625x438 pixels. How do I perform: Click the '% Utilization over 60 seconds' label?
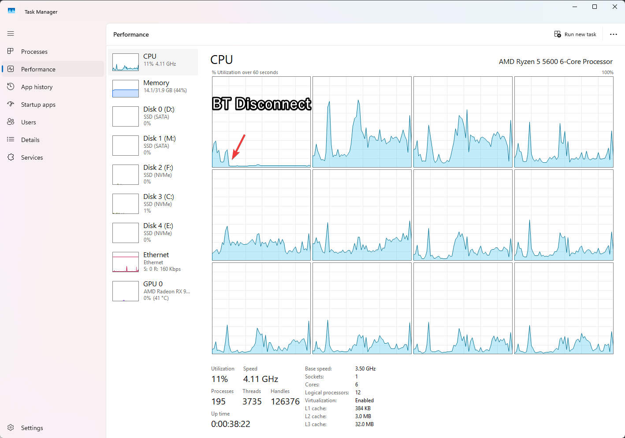click(245, 72)
